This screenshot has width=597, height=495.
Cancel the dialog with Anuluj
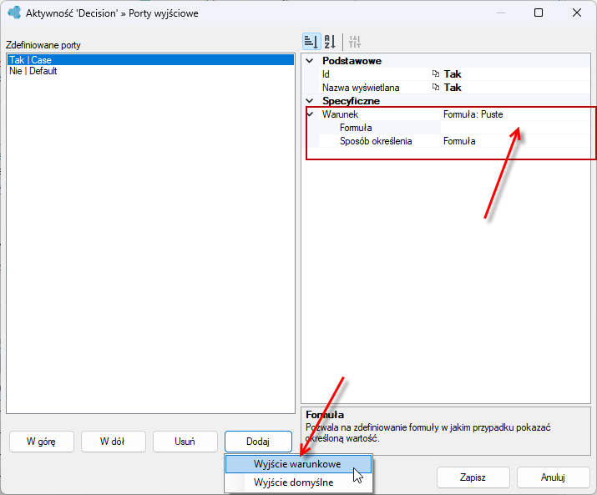tap(553, 477)
